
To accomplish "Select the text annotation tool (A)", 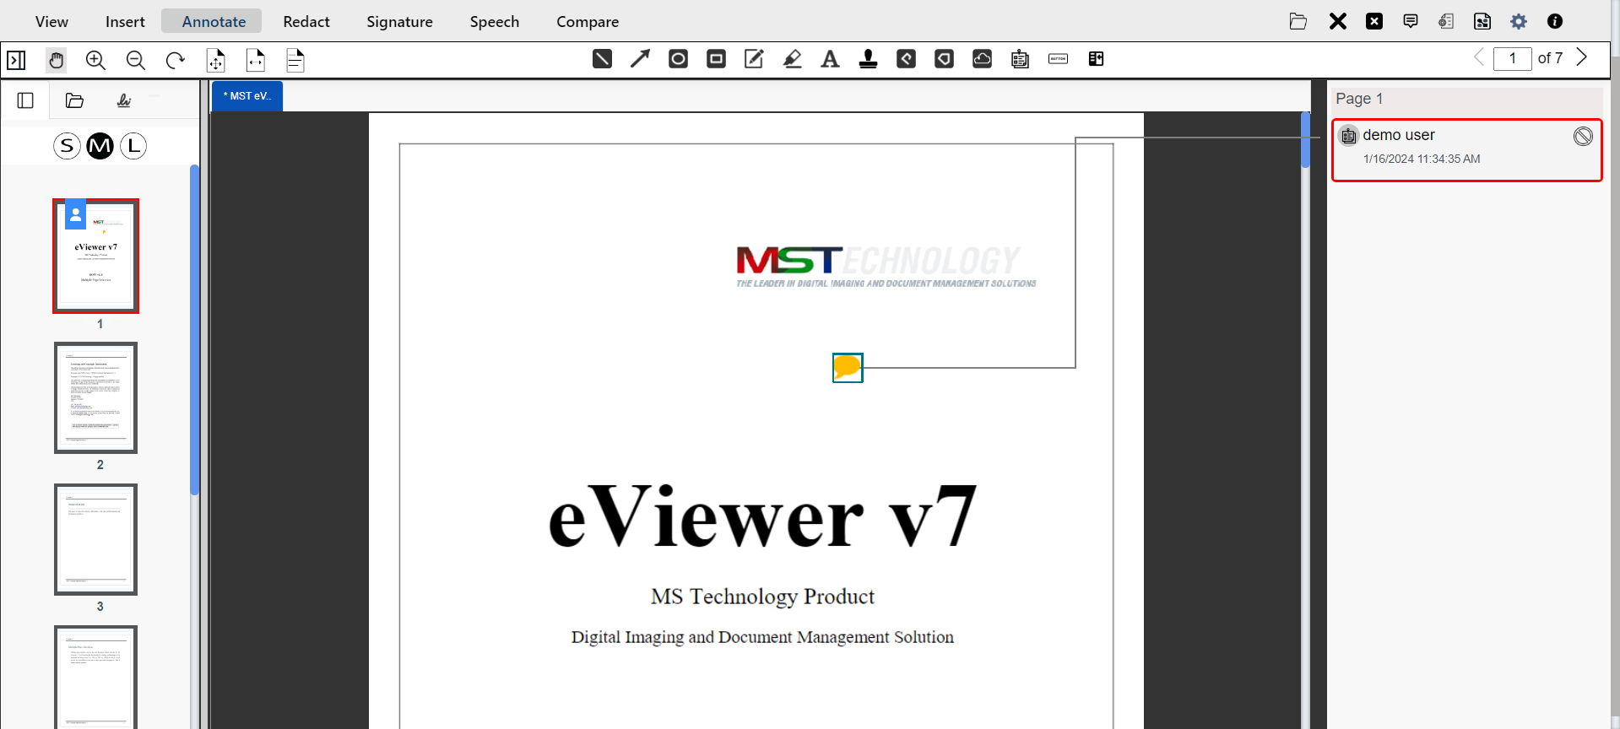I will tap(830, 59).
